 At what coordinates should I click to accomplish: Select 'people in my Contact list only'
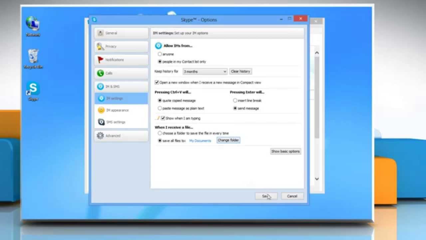(160, 62)
